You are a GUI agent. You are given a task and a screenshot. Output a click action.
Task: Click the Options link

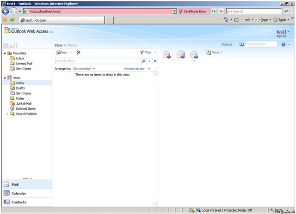pyautogui.click(x=227, y=44)
